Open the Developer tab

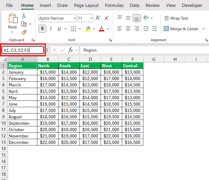click(x=192, y=5)
